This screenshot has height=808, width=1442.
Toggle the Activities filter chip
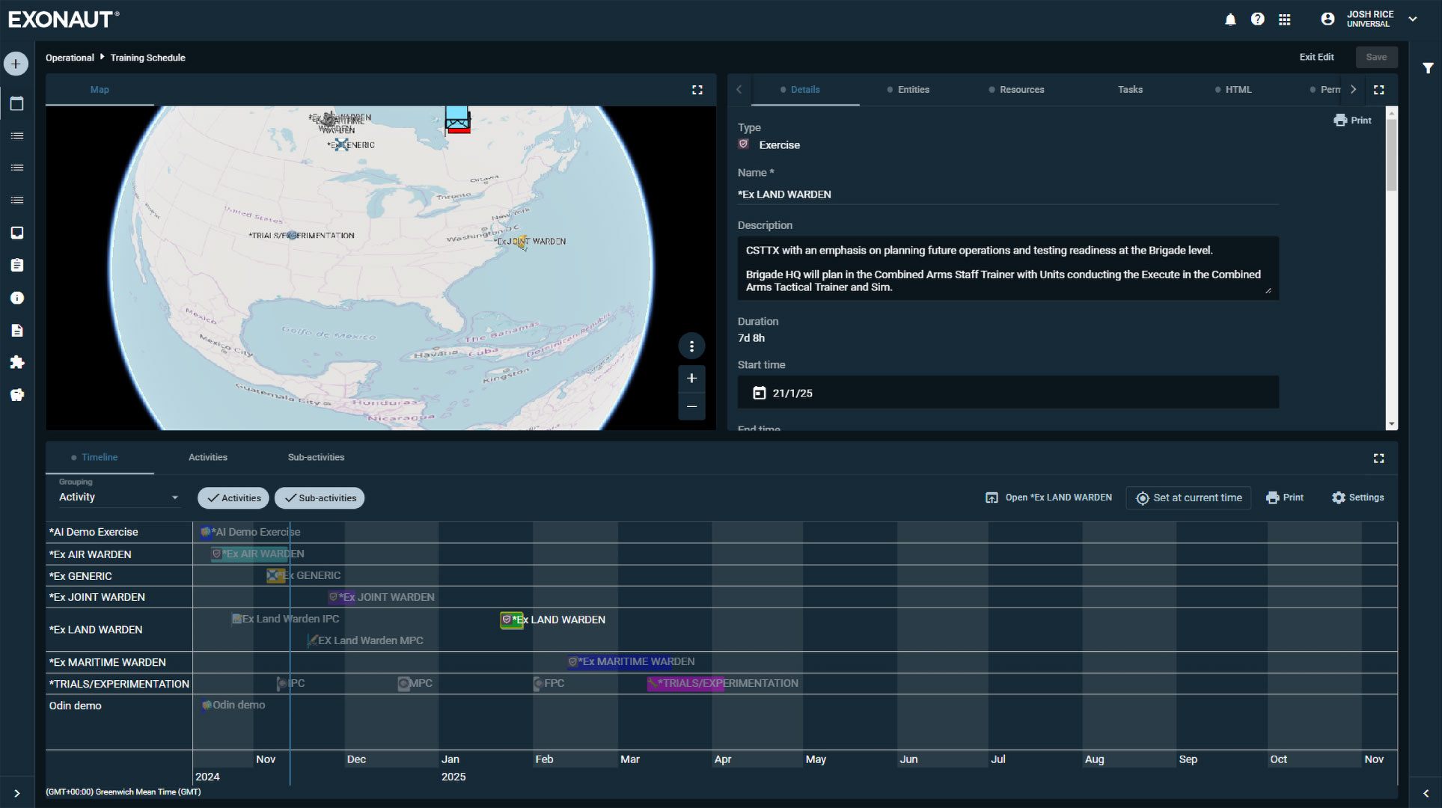click(233, 498)
